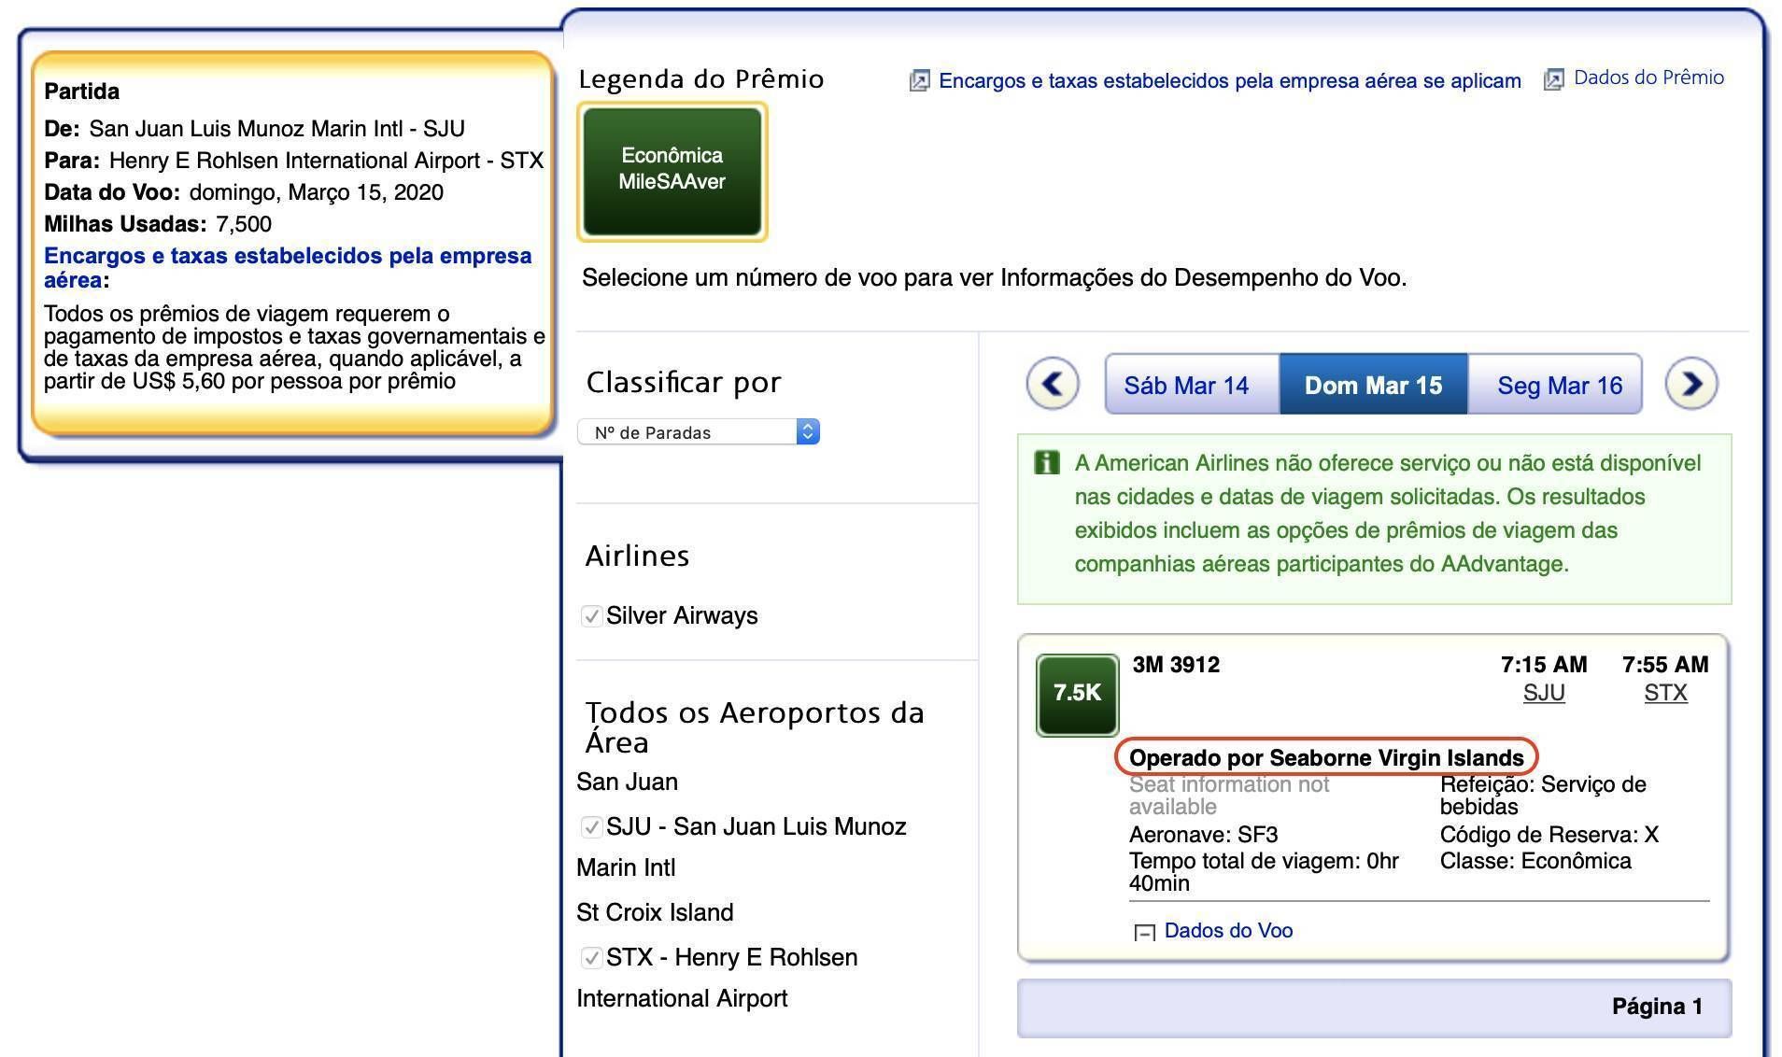Click 'Classe: Econômica' text
This screenshot has height=1057, width=1782.
coord(1535,861)
